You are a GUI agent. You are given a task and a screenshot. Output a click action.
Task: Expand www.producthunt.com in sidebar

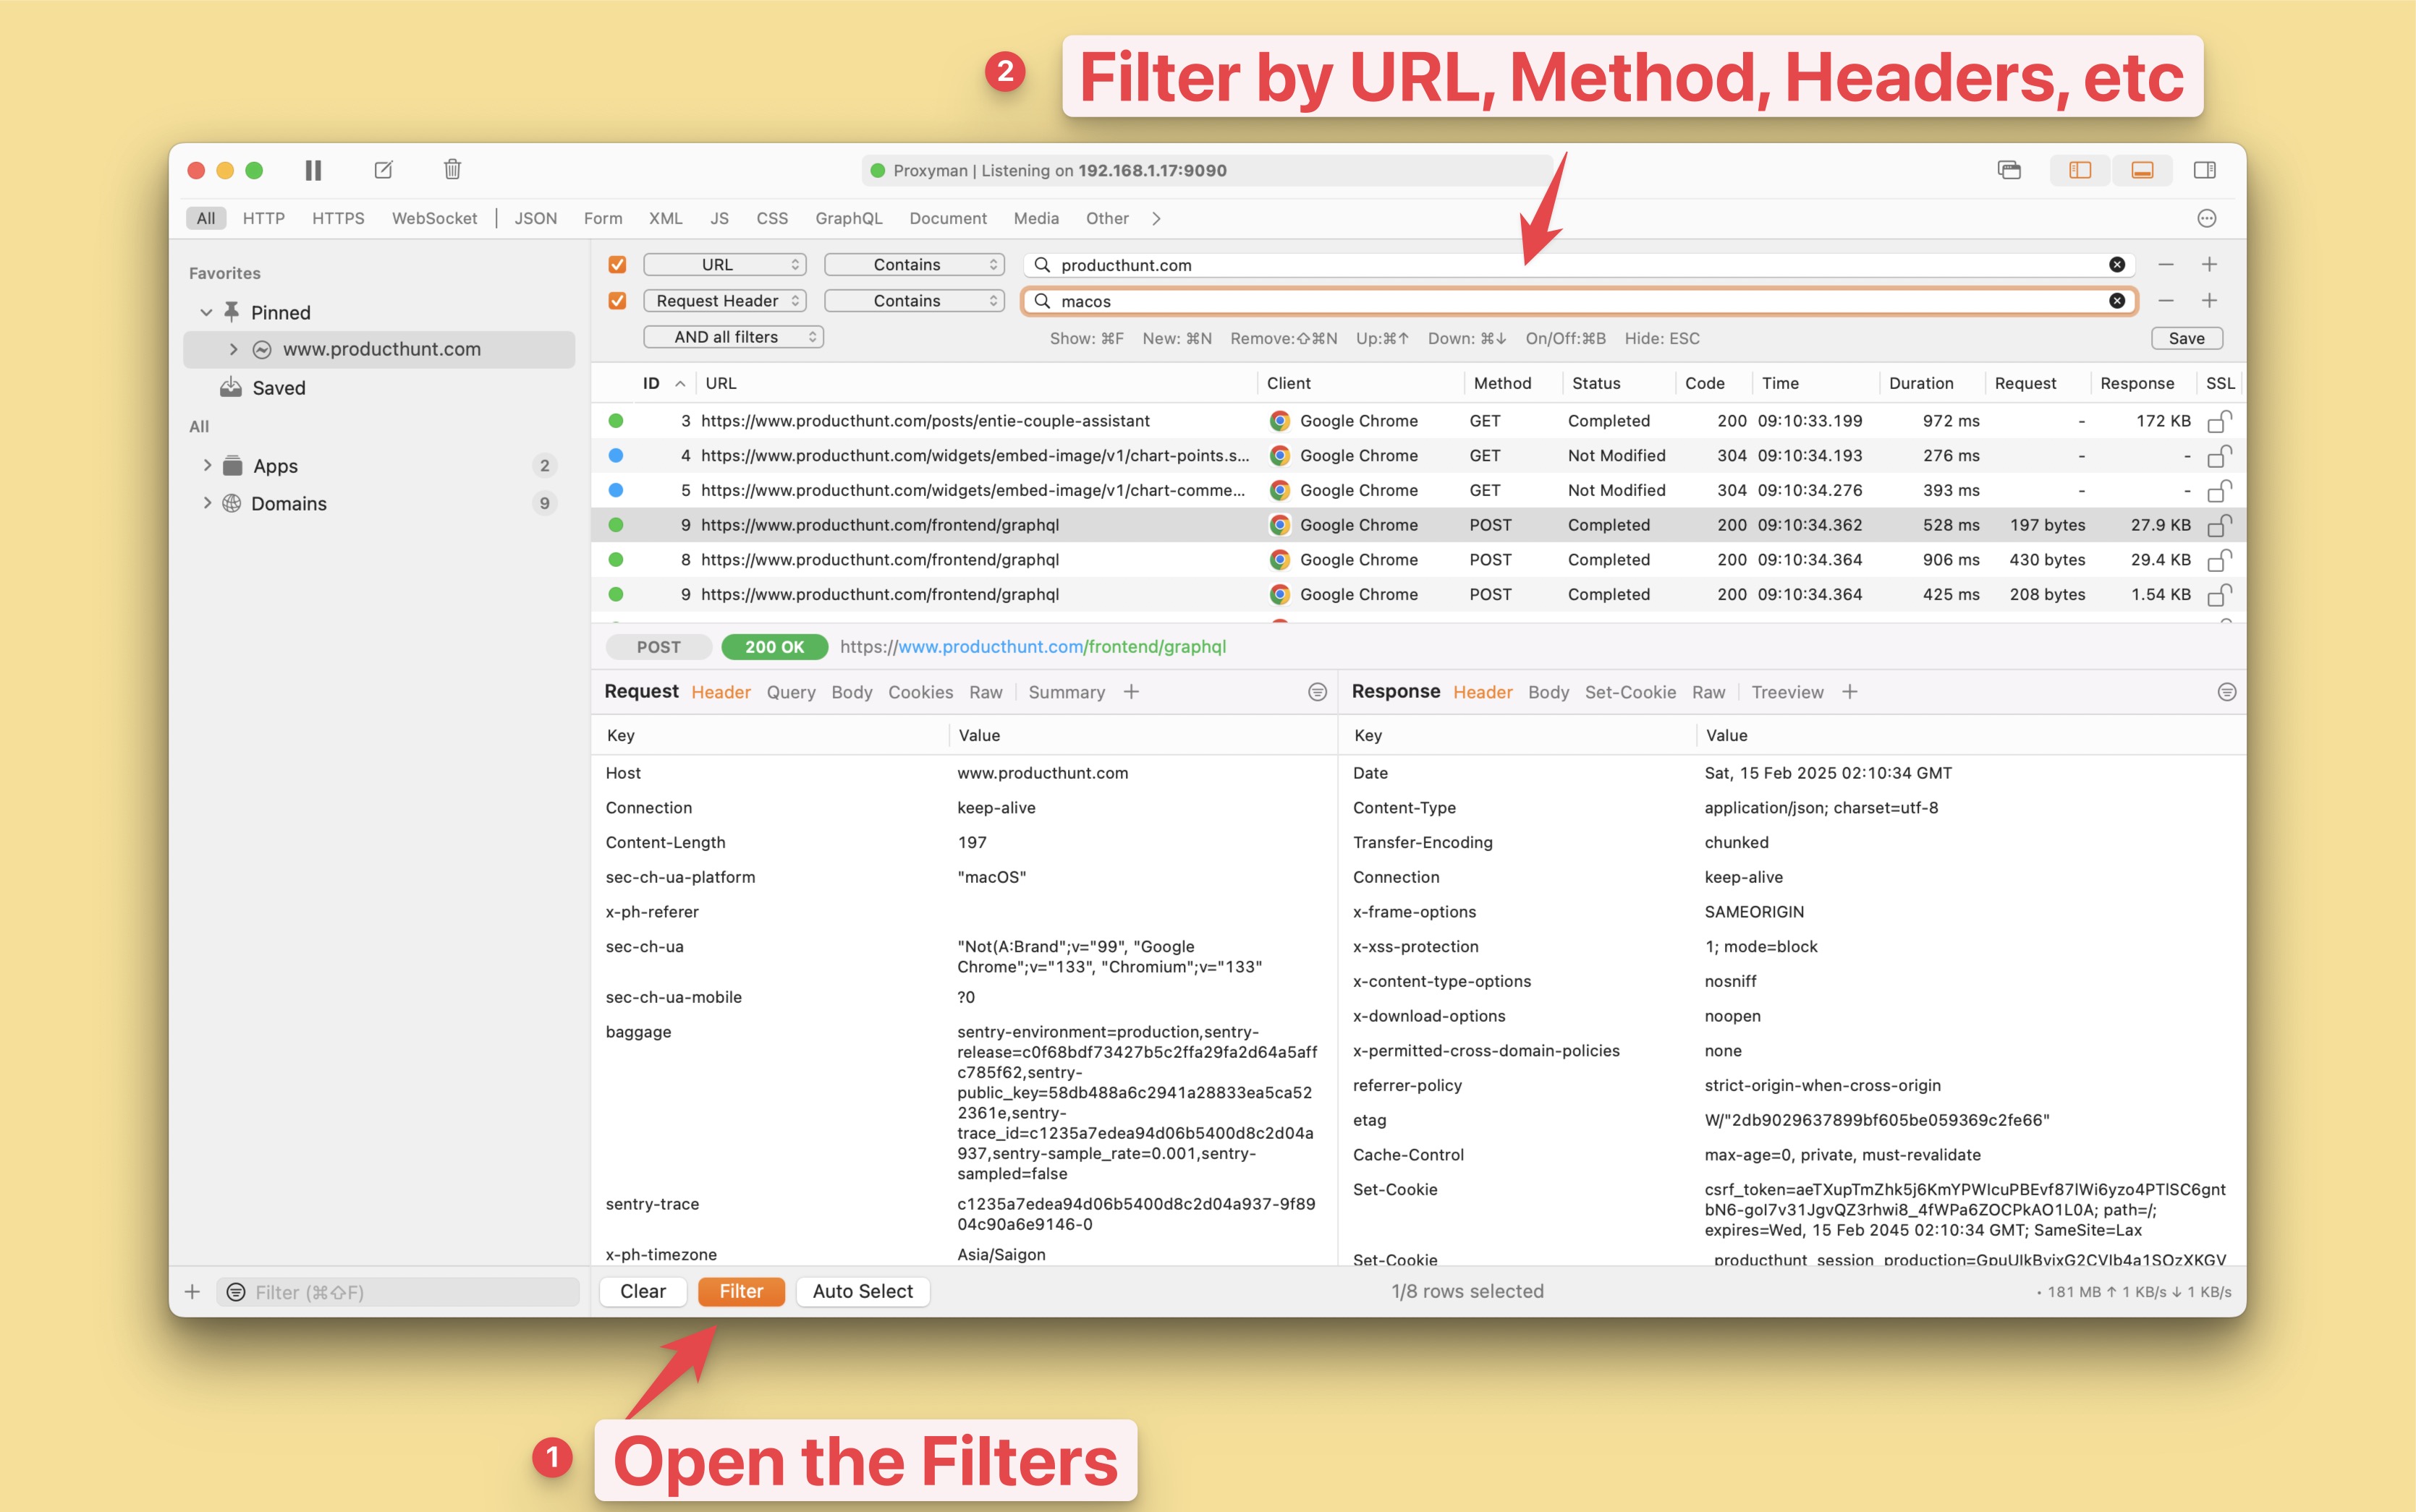233,349
